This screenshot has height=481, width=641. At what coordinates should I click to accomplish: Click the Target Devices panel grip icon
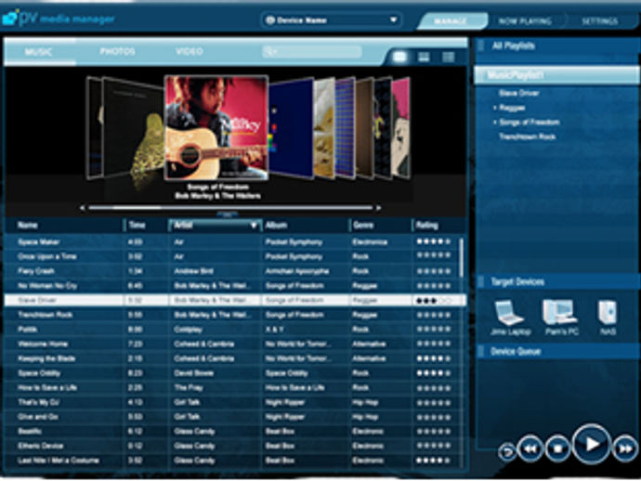481,281
